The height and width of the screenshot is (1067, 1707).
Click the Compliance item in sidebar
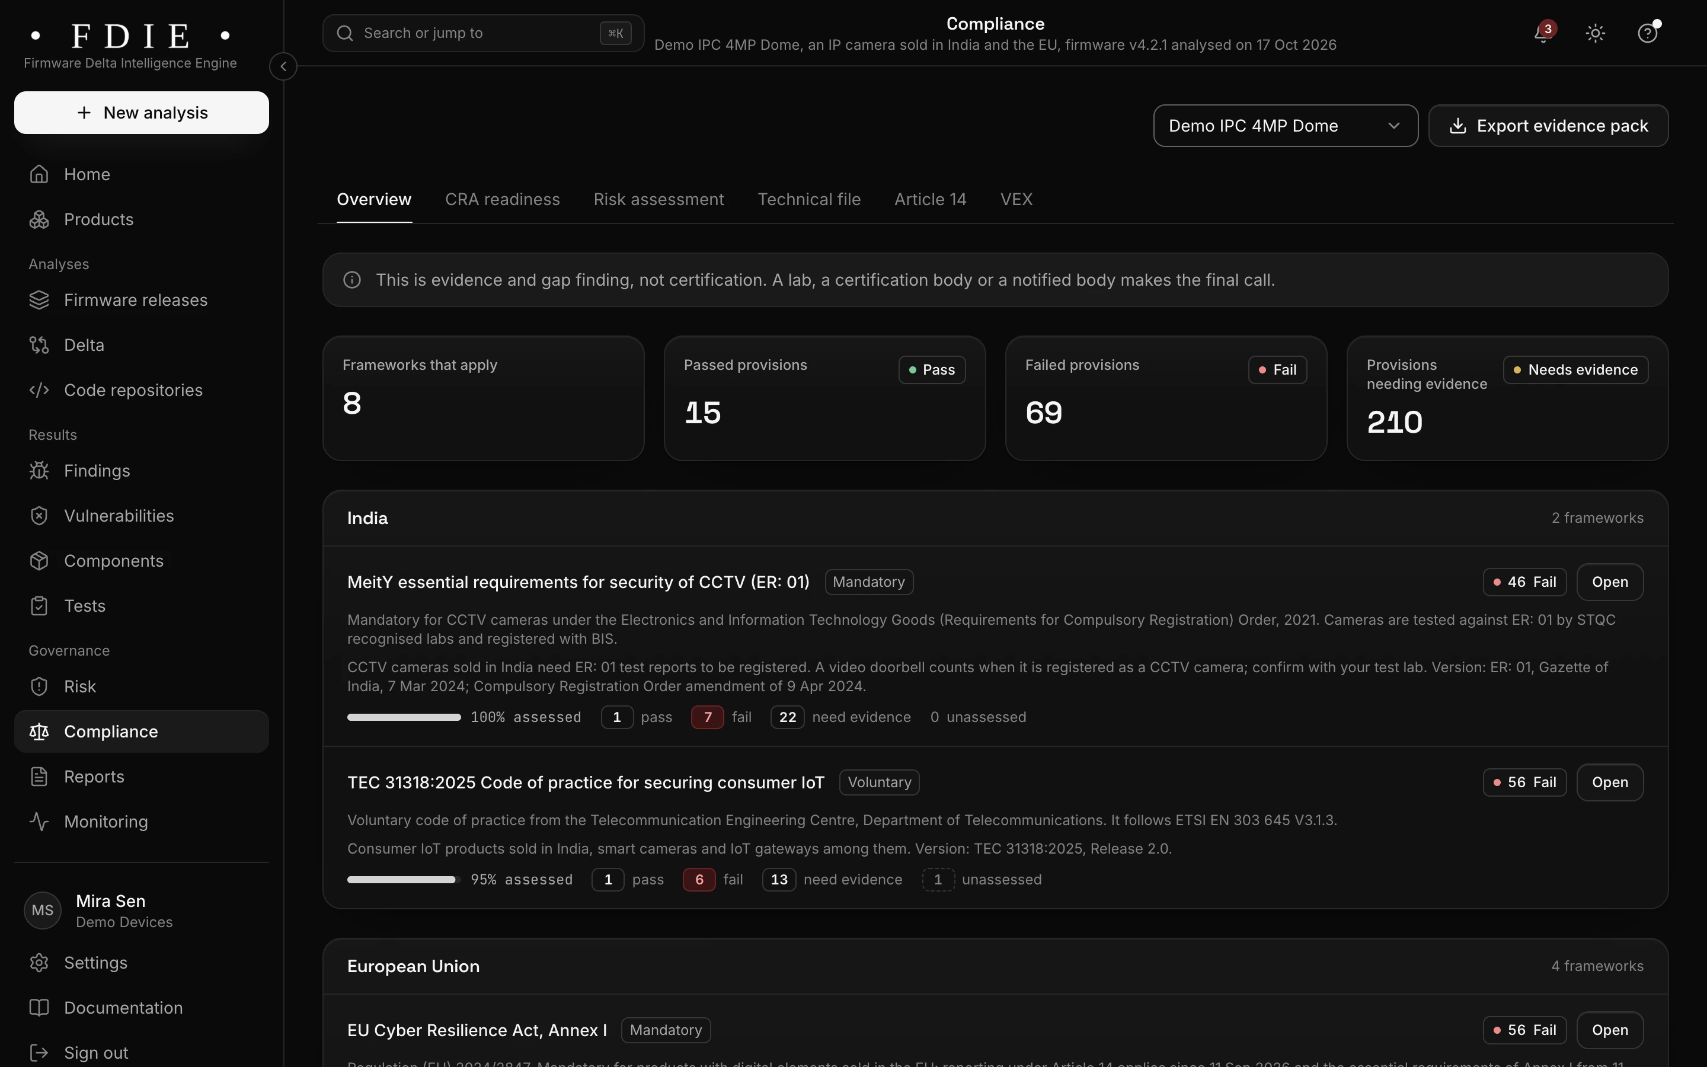coord(142,732)
